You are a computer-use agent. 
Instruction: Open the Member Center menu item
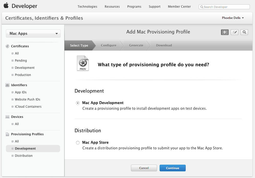point(179,7)
